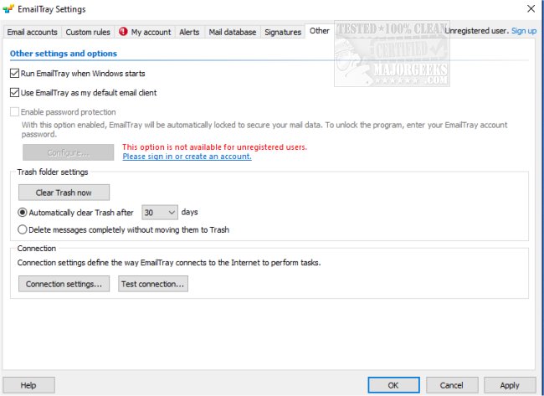Close the EmailTray Settings window

[x=531, y=8]
